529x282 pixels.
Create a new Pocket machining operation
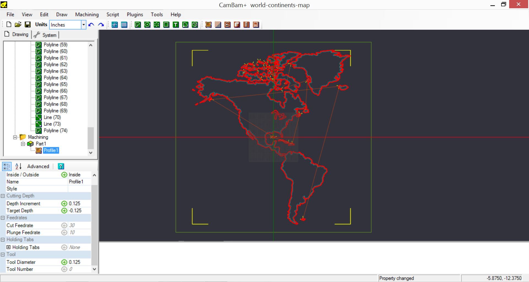[218, 25]
